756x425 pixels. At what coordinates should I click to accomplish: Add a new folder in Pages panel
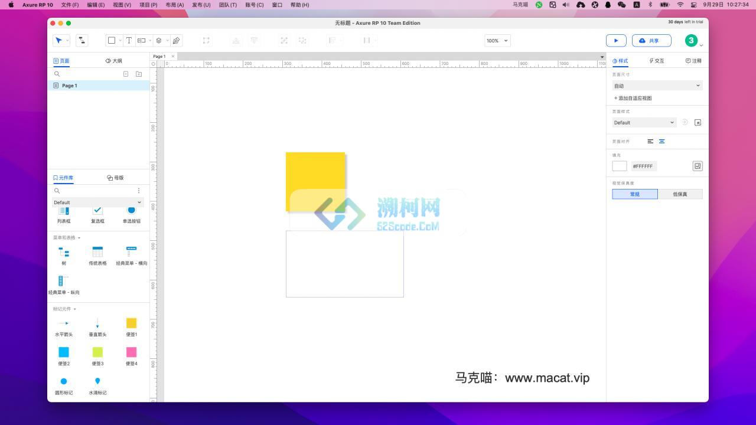[x=139, y=74]
